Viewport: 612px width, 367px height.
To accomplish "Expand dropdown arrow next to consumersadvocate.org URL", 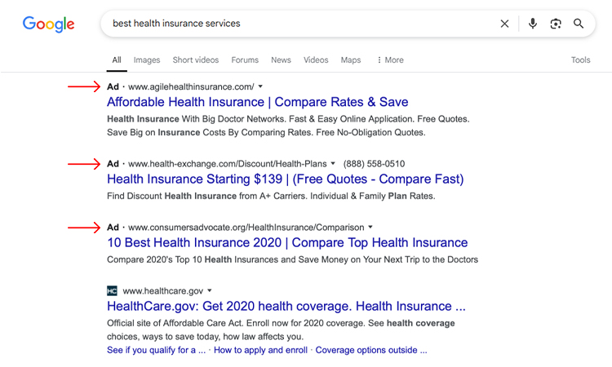I will tap(370, 227).
